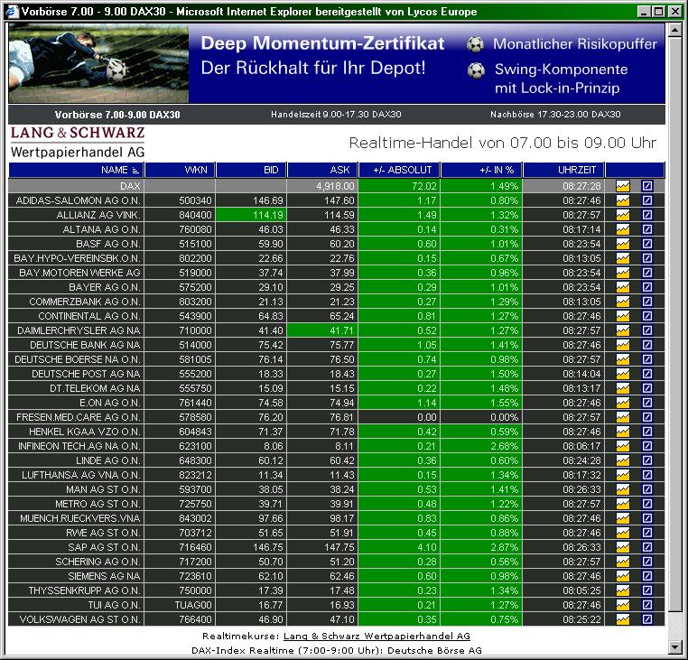Screen dimensions: 688x660
Task: Click the Deep Momentum-Zertifikat banner ad
Action: point(337,63)
